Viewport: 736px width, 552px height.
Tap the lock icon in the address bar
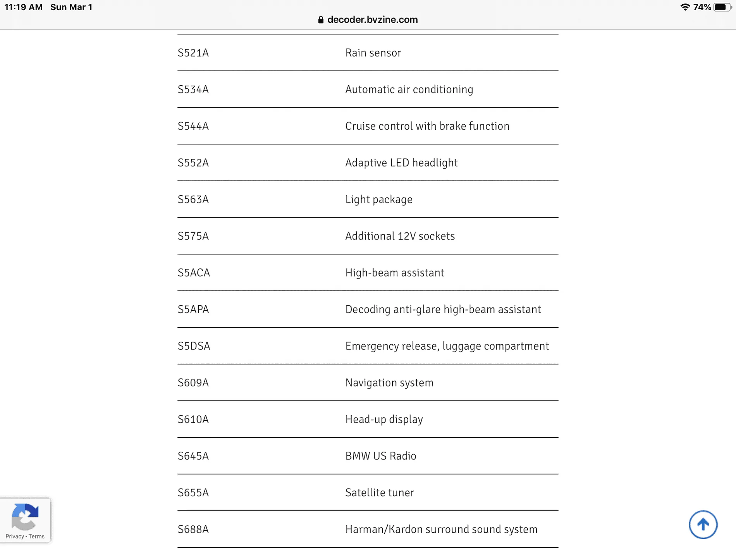coord(321,20)
